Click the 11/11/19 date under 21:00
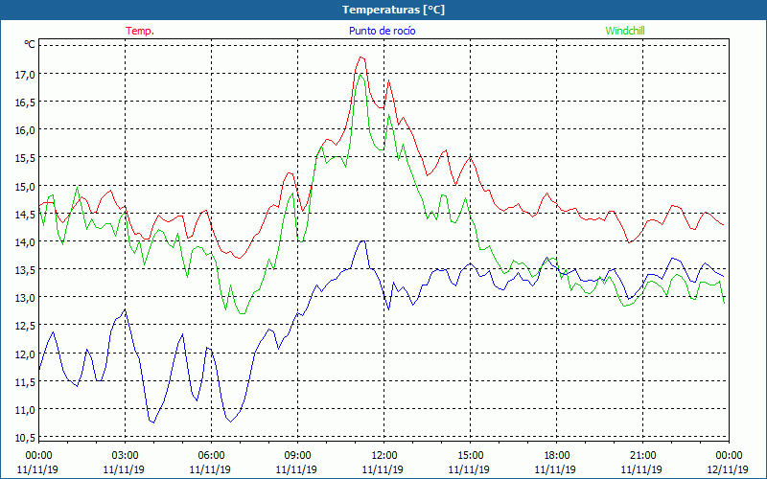The height and width of the screenshot is (479, 767). 641,469
